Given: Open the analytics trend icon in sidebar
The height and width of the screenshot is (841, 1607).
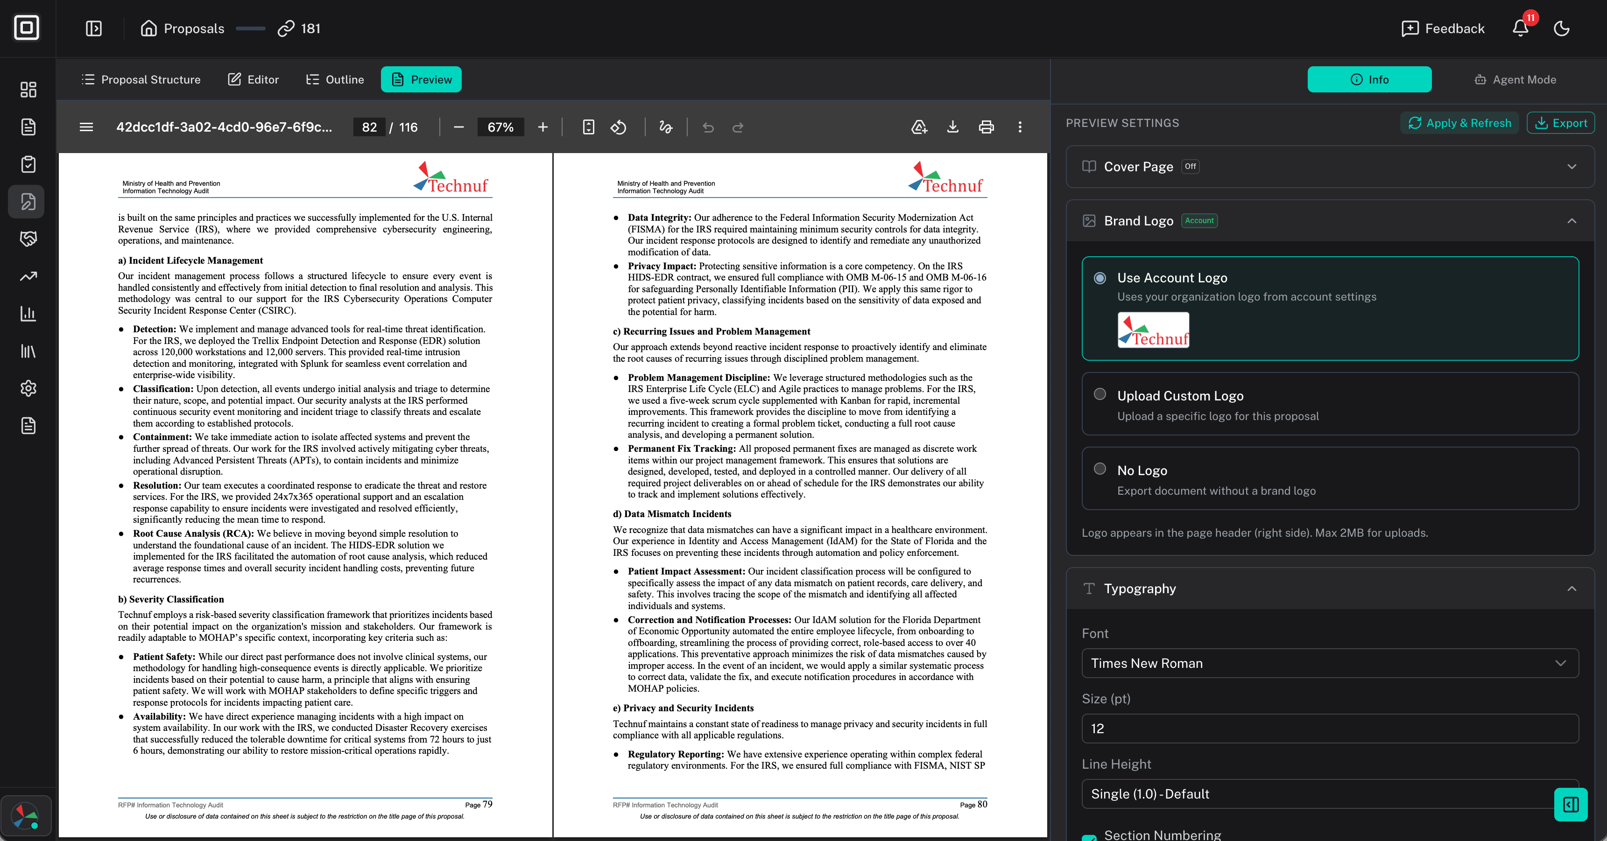Looking at the screenshot, I should pyautogui.click(x=28, y=276).
